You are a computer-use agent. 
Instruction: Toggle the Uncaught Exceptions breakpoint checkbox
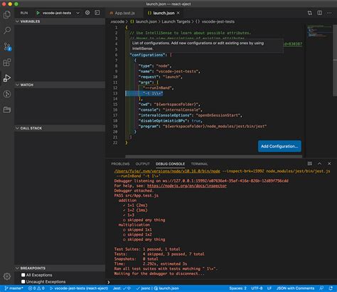pyautogui.click(x=23, y=281)
